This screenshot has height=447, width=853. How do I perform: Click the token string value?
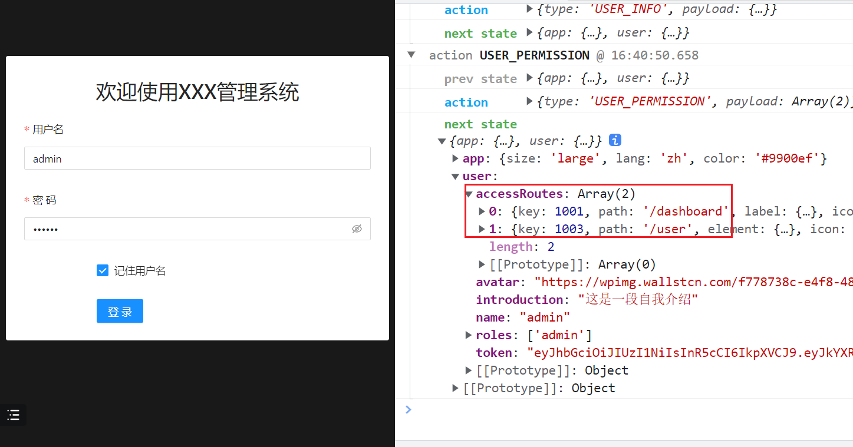(690, 353)
